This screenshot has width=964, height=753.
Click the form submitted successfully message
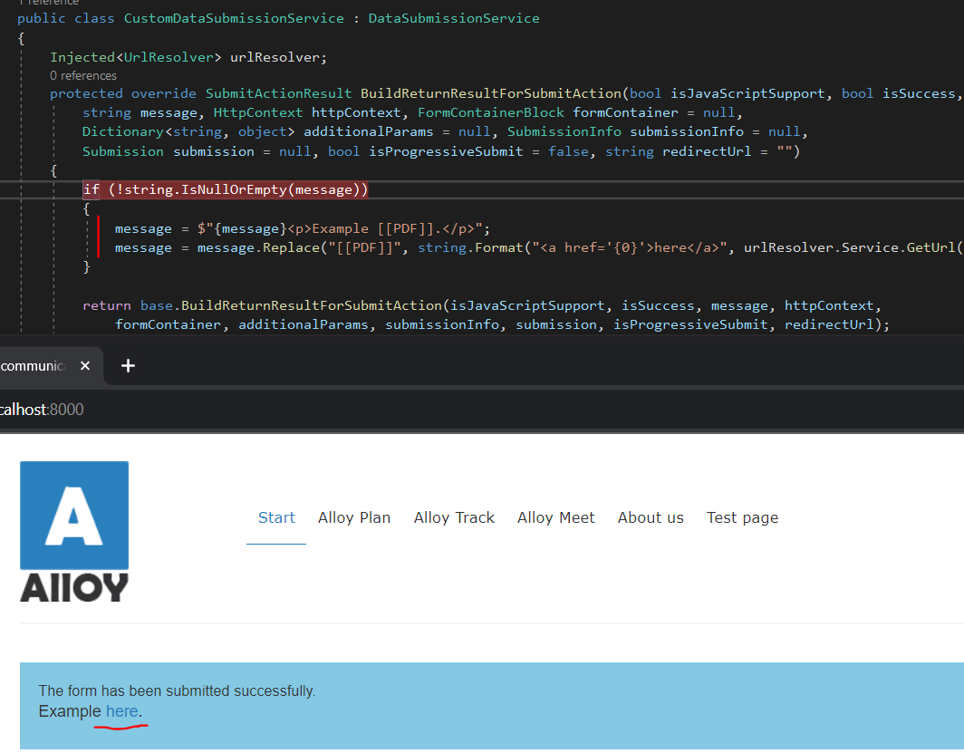pos(177,690)
